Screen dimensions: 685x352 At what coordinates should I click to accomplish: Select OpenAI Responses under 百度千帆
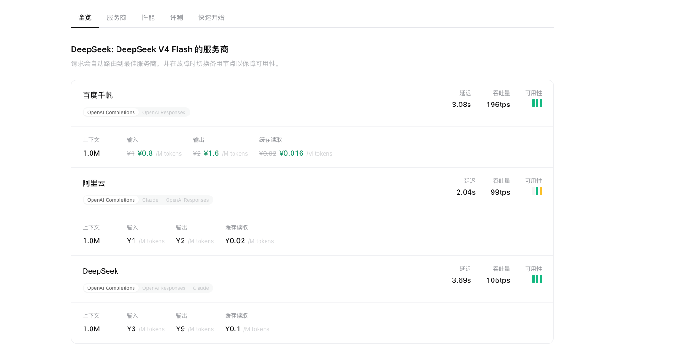164,112
